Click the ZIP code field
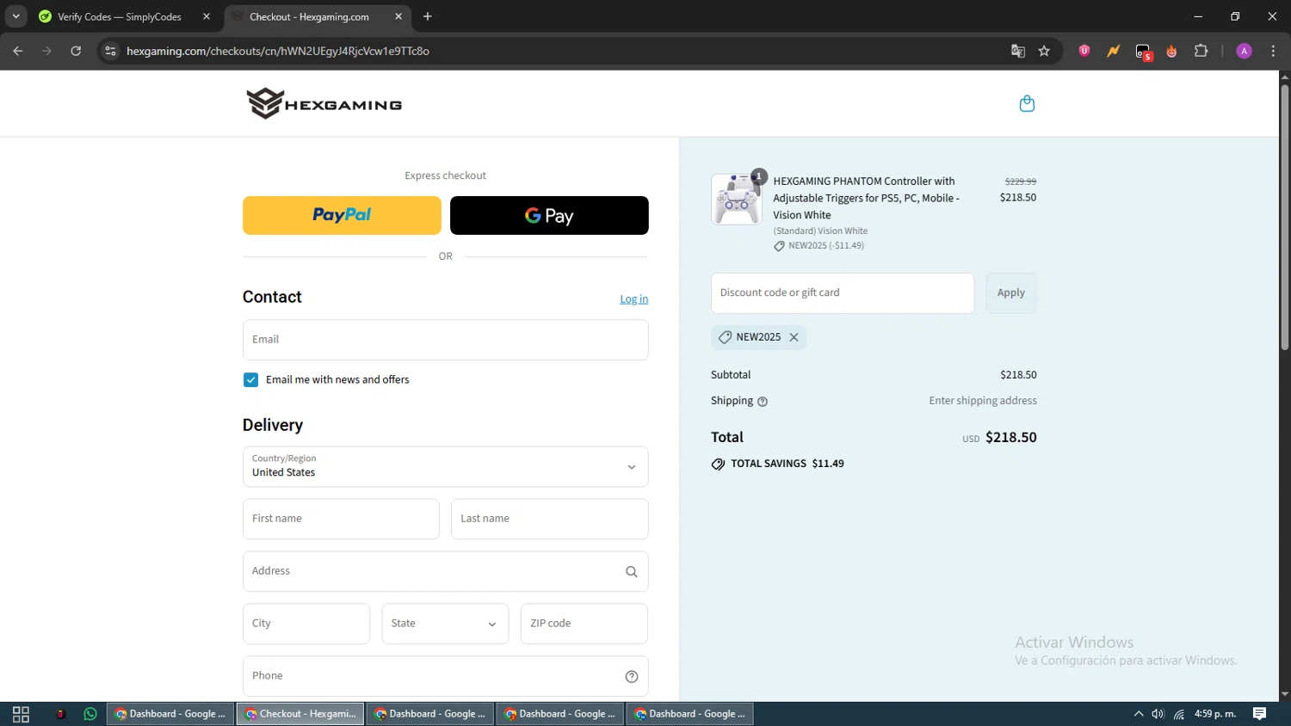This screenshot has width=1291, height=726. [584, 624]
